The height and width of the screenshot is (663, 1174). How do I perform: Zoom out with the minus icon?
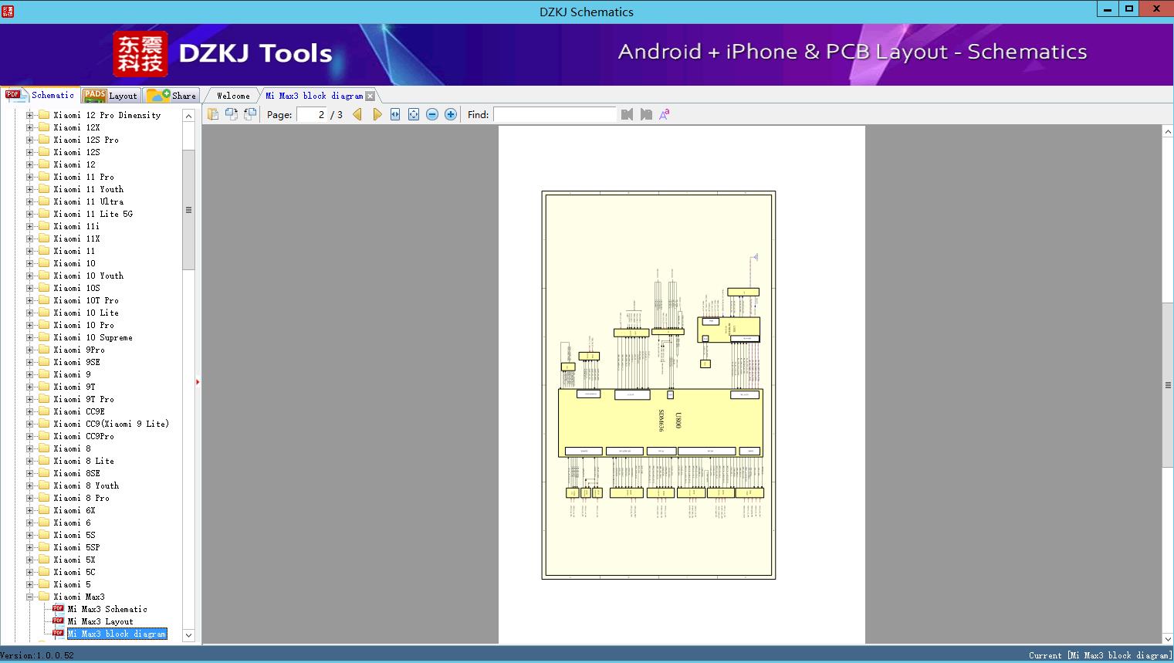pyautogui.click(x=432, y=114)
